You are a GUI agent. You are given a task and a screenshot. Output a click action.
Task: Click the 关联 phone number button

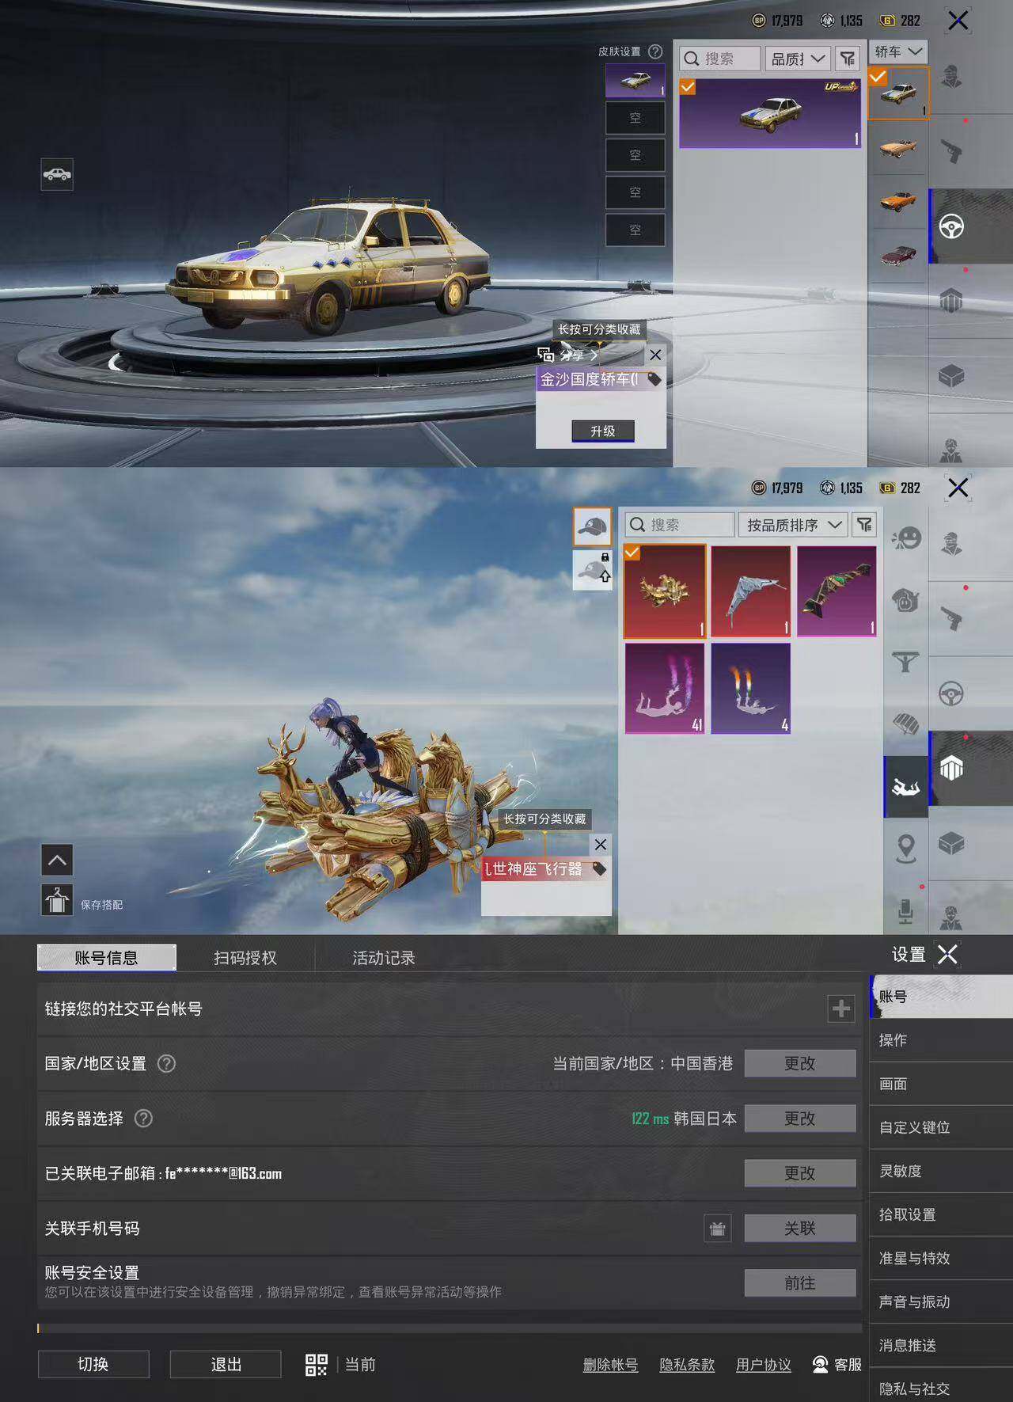(x=800, y=1228)
